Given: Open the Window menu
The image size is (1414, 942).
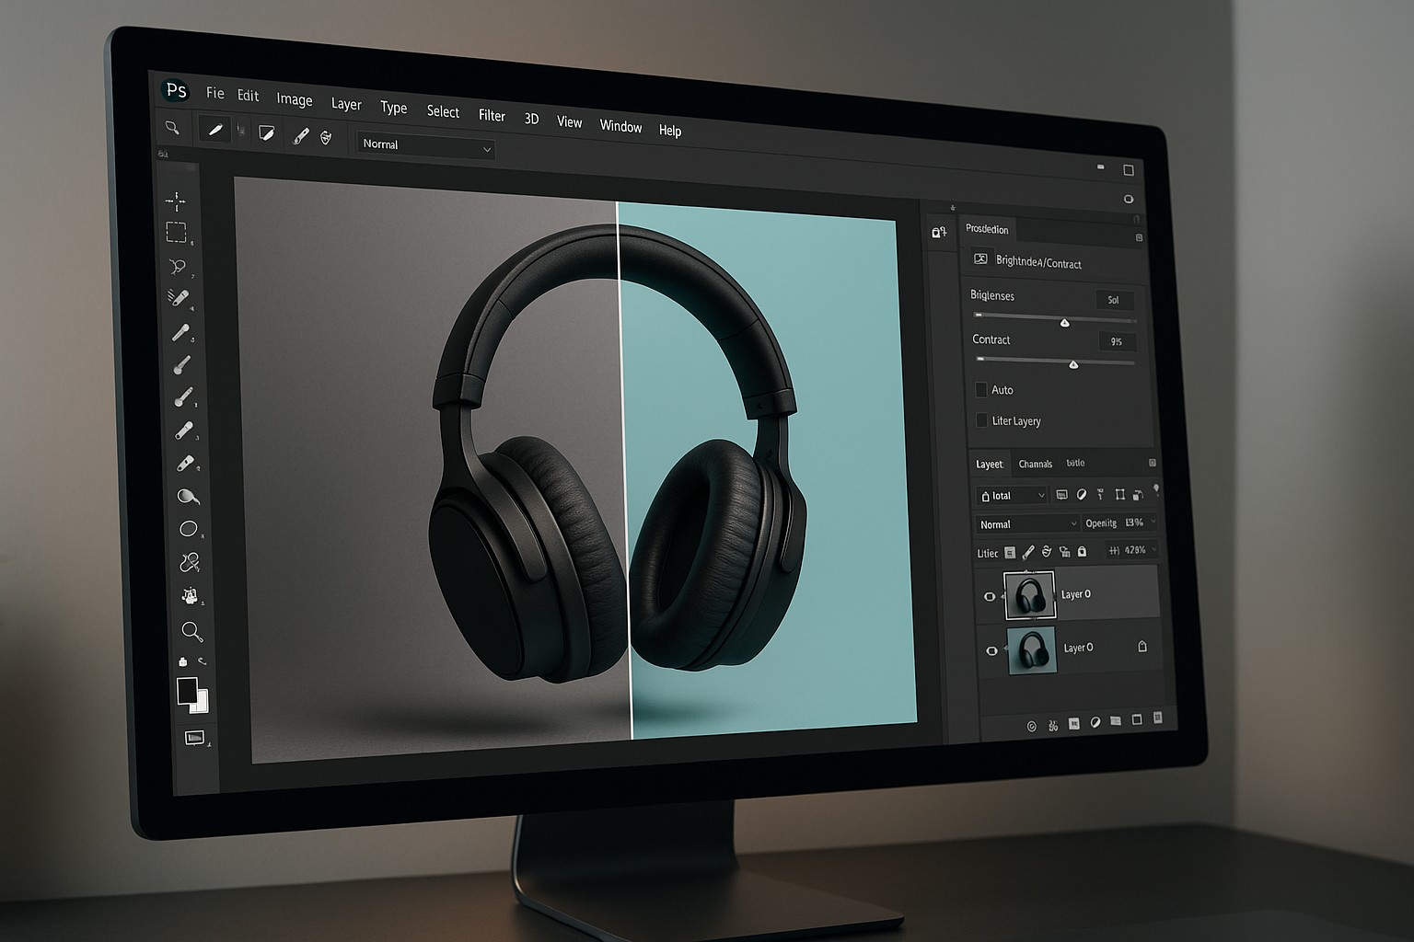Looking at the screenshot, I should tap(620, 126).
